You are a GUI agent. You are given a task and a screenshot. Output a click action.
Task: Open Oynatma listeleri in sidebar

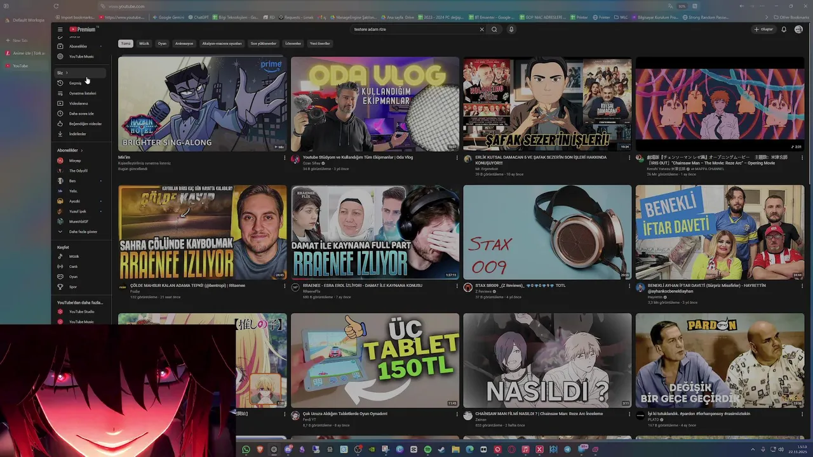[80, 93]
